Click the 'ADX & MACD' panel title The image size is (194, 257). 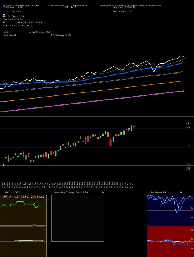12,192
